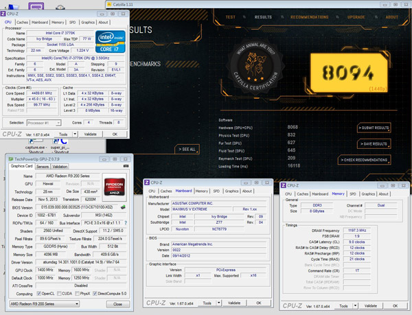412x315 pixels.
Task: Click the See All button in Catzilla
Action: click(187, 149)
